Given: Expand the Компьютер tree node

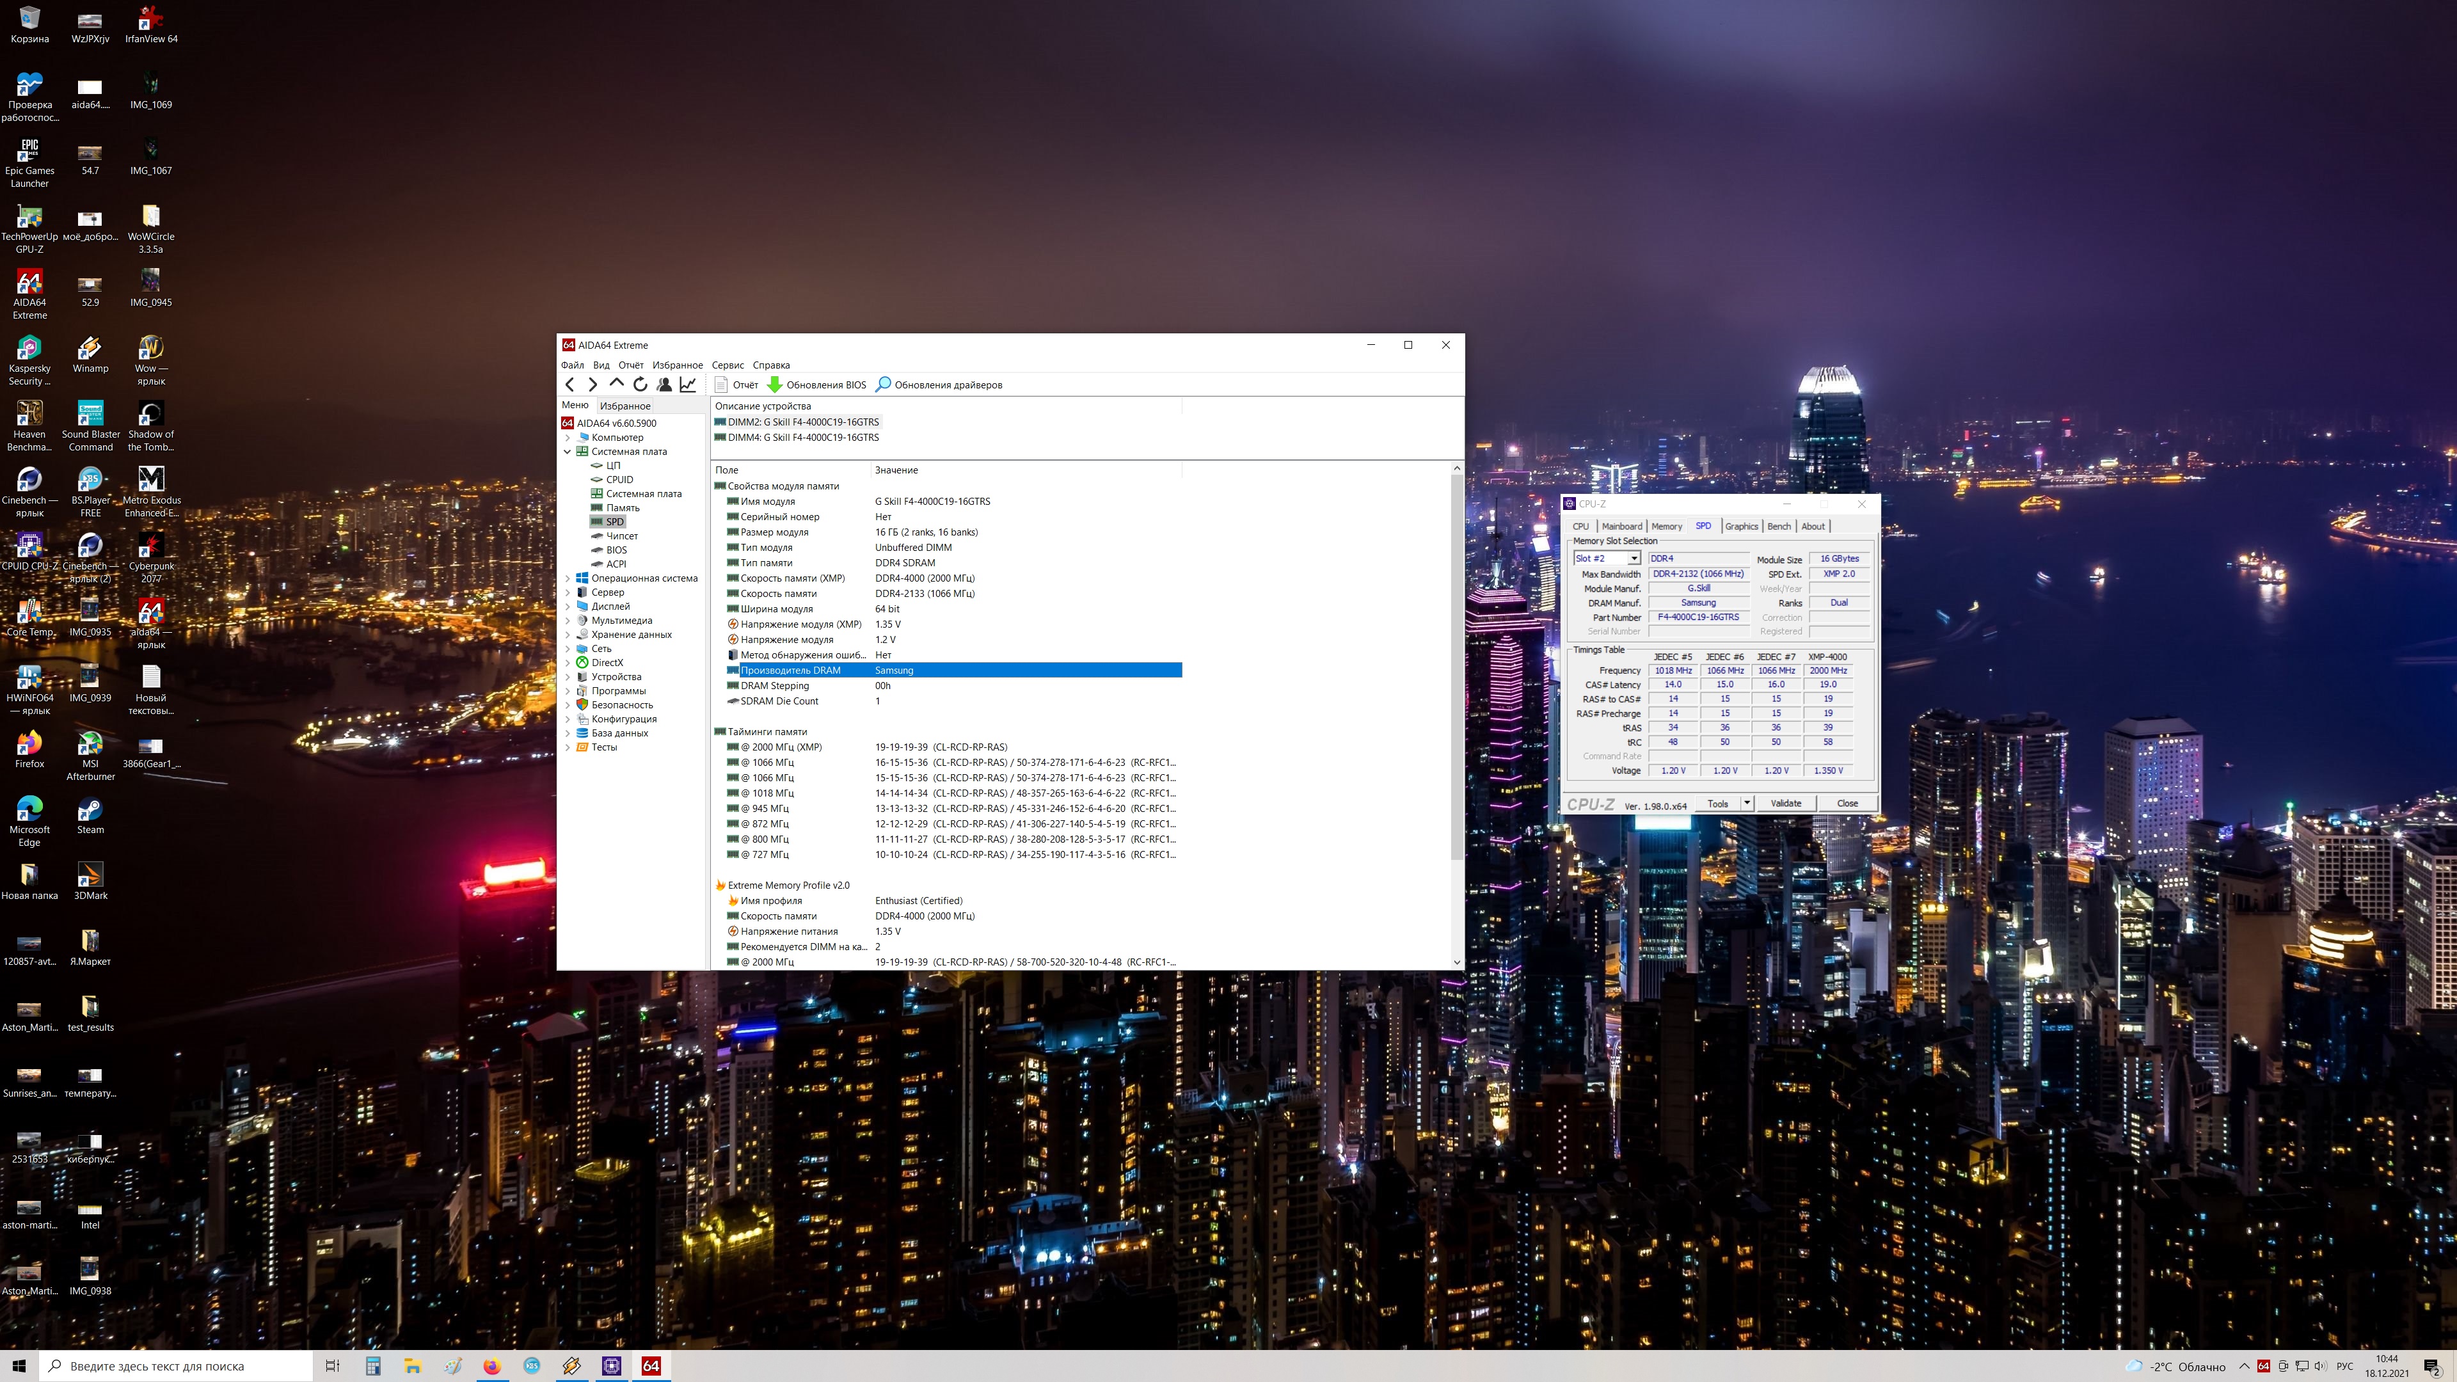Looking at the screenshot, I should pyautogui.click(x=568, y=438).
